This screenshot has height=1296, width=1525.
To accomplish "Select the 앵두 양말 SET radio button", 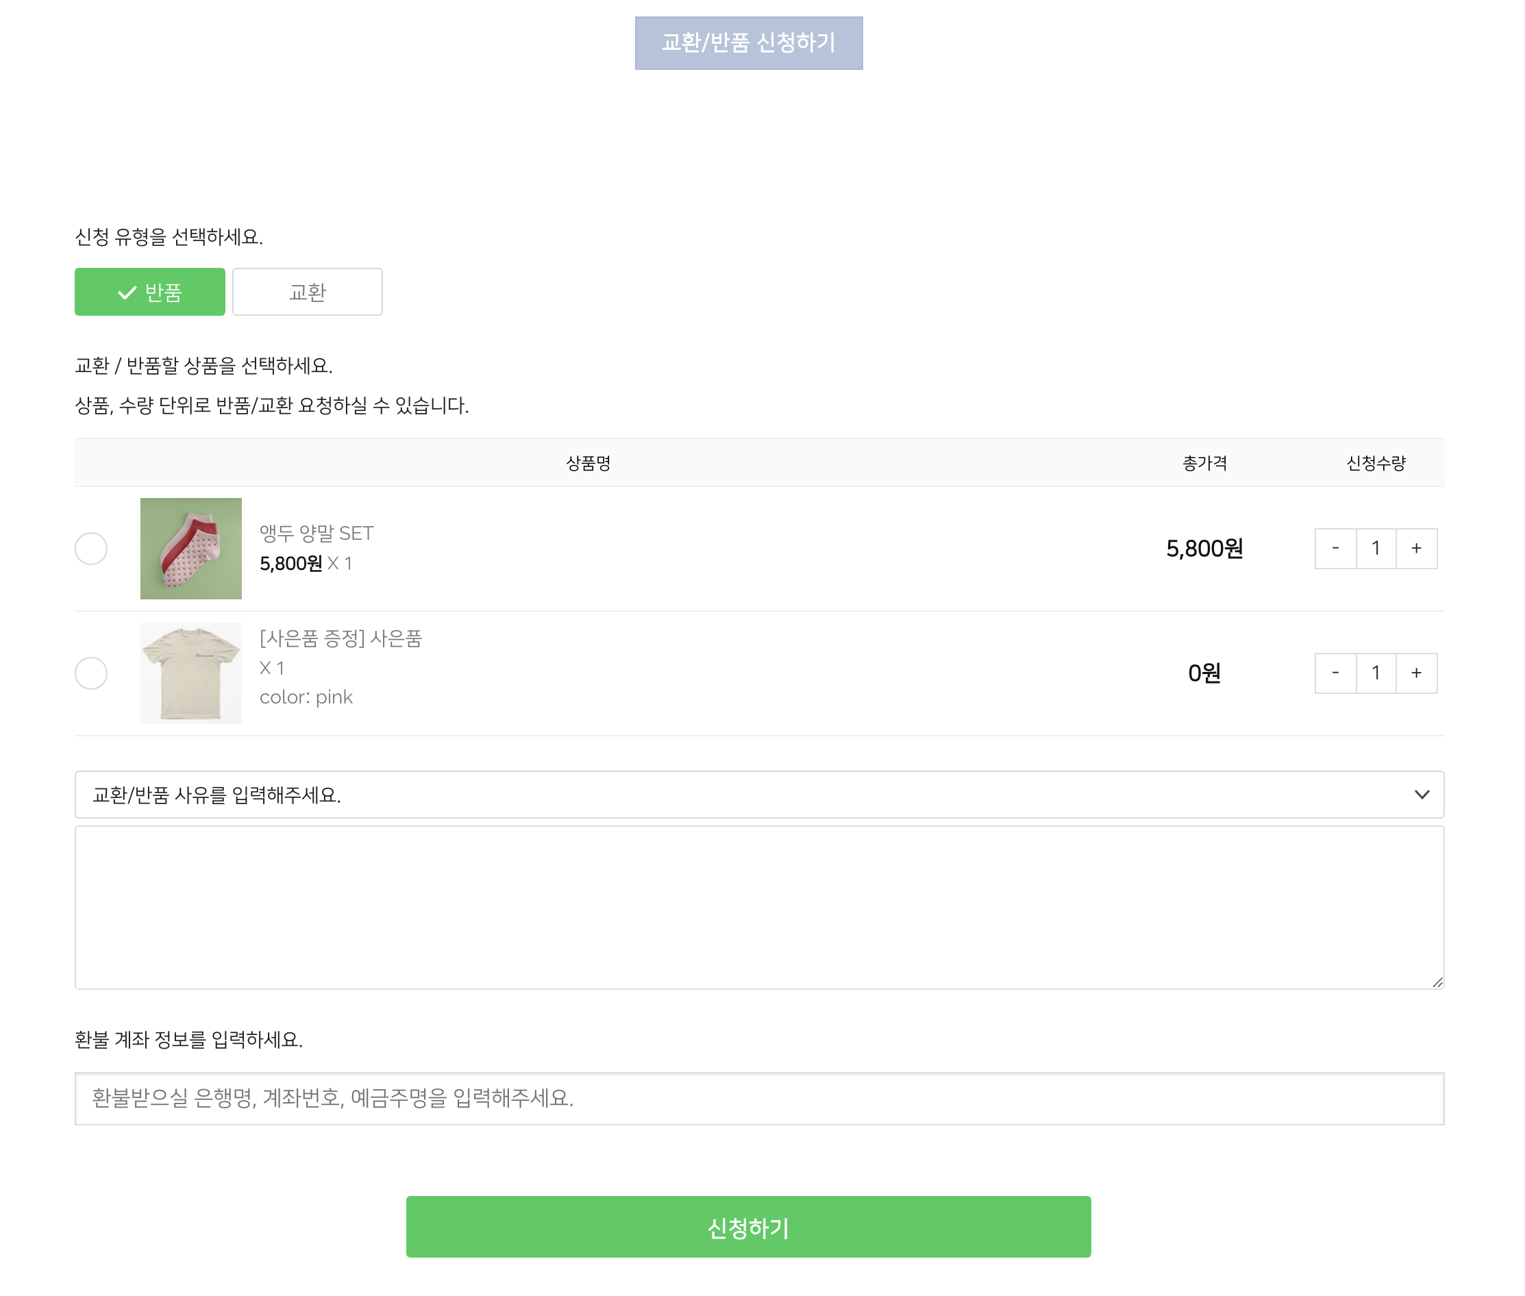I will coord(91,549).
